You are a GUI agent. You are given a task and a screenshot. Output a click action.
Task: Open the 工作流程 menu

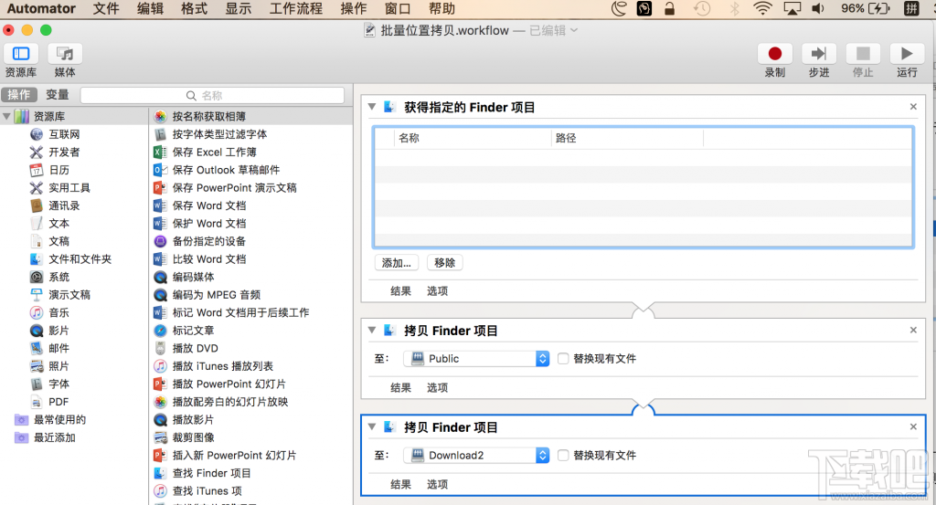coord(295,8)
